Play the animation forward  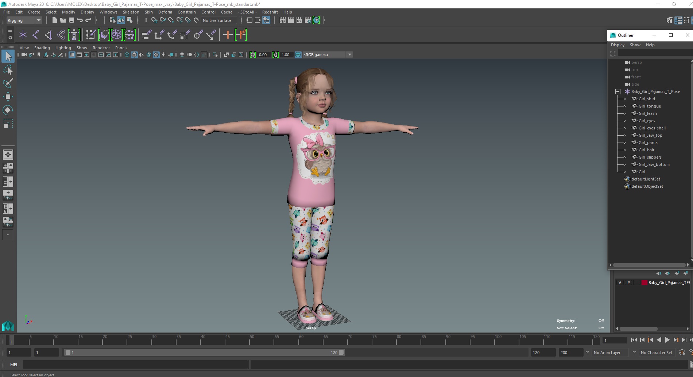[x=667, y=340]
